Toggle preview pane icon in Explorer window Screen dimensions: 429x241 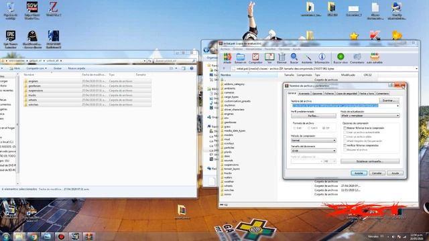[184, 68]
